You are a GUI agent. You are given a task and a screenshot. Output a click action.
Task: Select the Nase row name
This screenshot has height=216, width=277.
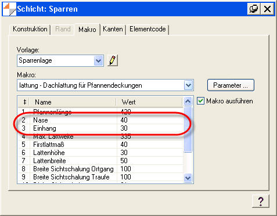tap(41, 120)
